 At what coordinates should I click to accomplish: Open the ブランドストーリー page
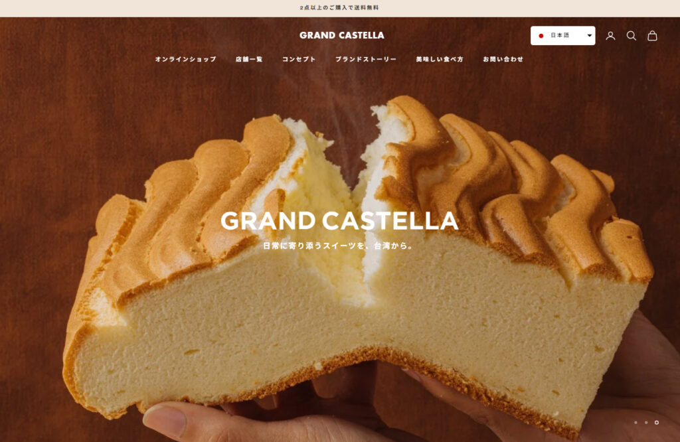pos(366,59)
